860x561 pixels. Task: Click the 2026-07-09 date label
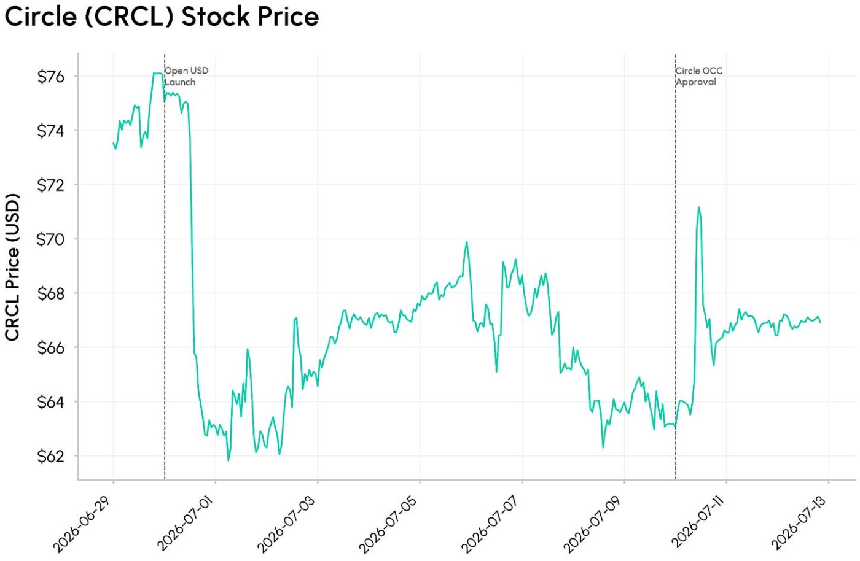coord(592,524)
